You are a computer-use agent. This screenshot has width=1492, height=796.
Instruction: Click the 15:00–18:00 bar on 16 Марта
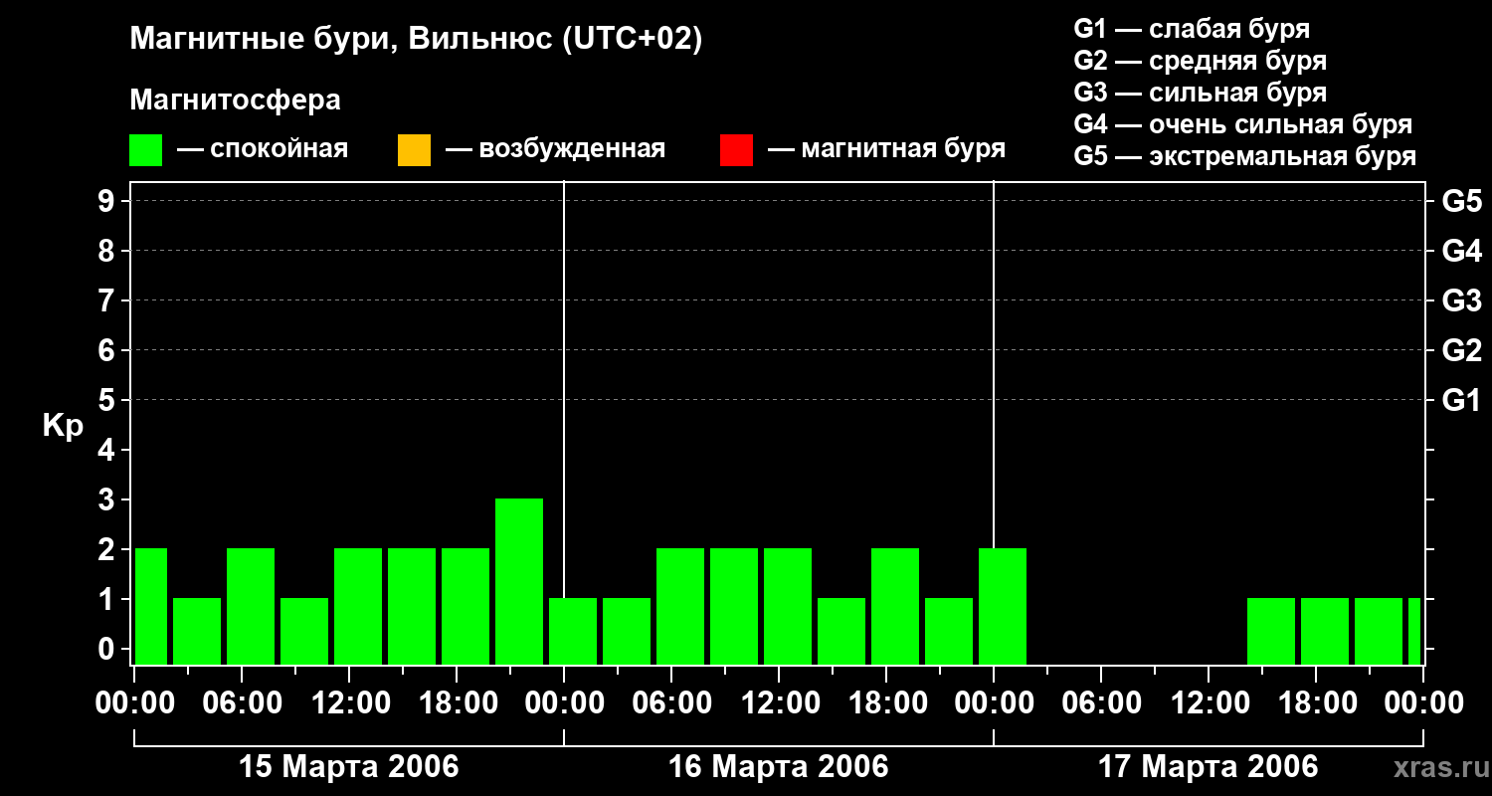coord(841,631)
